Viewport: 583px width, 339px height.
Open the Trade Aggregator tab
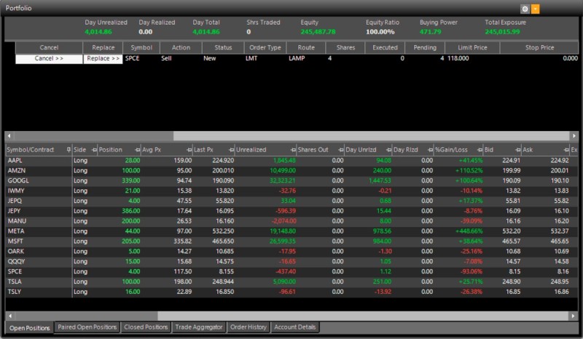(x=198, y=327)
